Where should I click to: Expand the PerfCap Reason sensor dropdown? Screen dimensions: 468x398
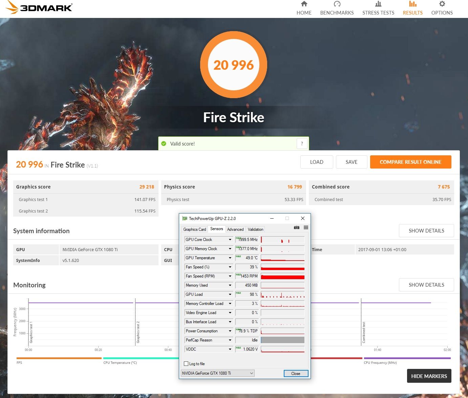tap(230, 340)
